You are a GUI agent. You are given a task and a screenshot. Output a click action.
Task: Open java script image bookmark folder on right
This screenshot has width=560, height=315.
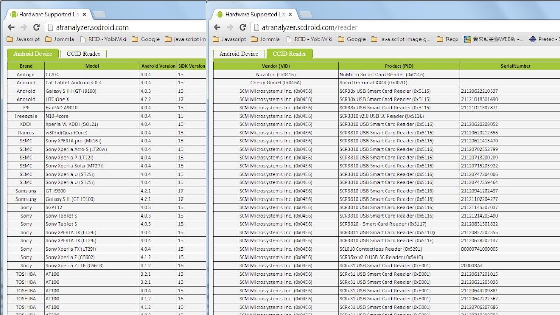[401, 39]
